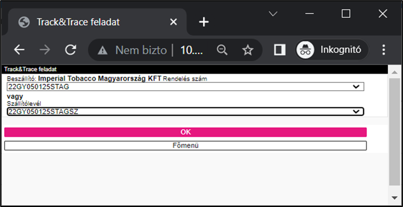Expand the tab search chevron
The height and width of the screenshot is (207, 403).
273,14
